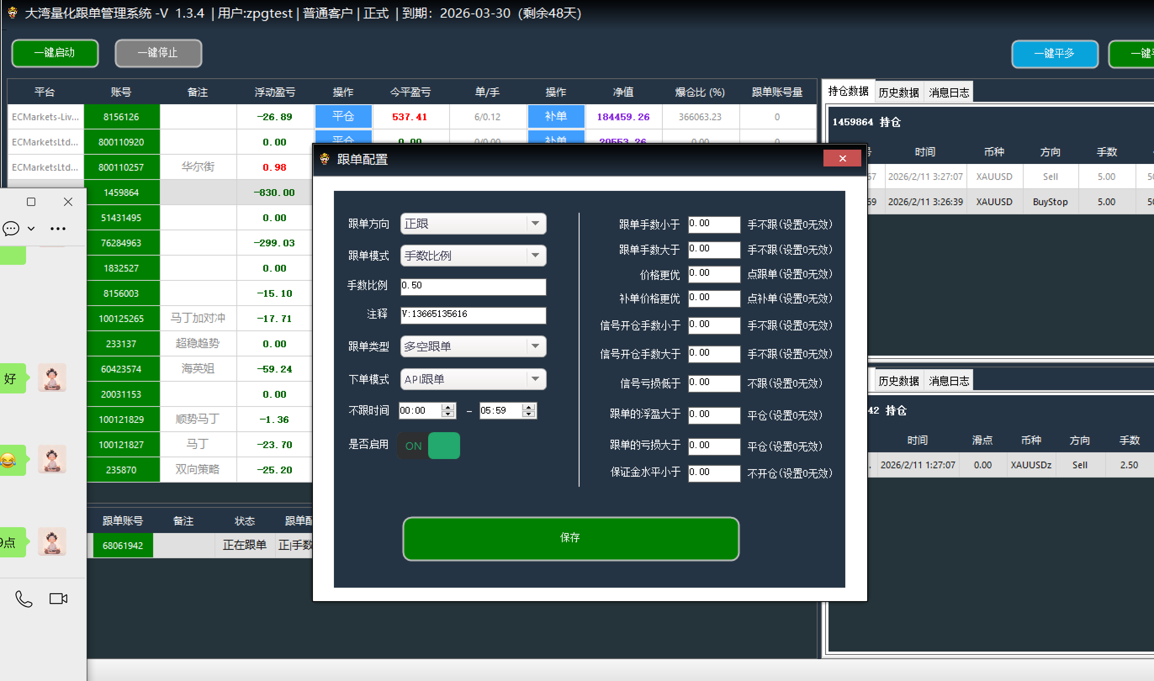The image size is (1154, 681).
Task: Click the maximize square icon of chat window
Action: coord(31,202)
